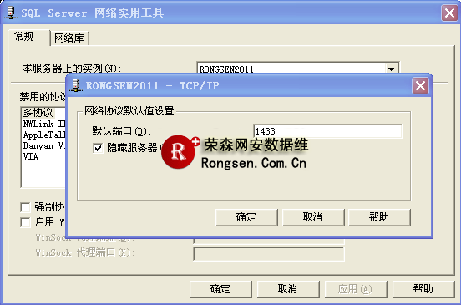The height and width of the screenshot is (305, 461).
Task: Click the WinSock 代理端口 input field
Action: coord(269,254)
